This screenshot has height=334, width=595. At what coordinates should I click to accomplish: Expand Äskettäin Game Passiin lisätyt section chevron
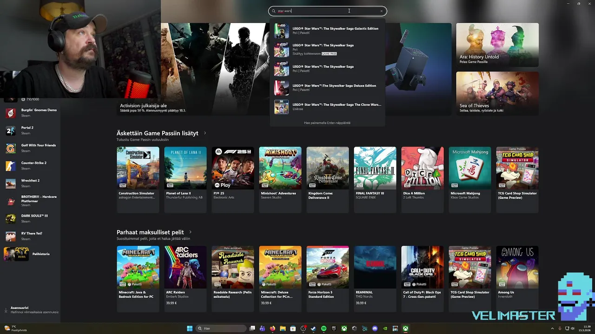[205, 133]
